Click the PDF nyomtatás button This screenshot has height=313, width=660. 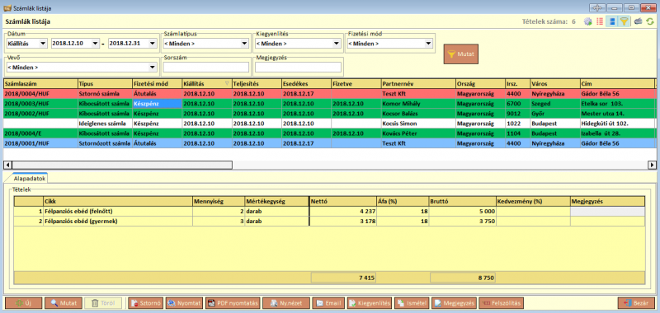click(x=233, y=303)
